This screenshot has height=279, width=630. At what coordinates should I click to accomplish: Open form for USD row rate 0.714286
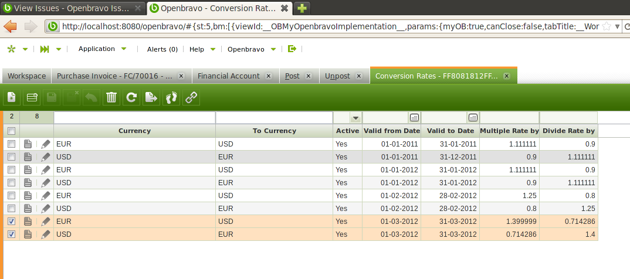(x=28, y=234)
